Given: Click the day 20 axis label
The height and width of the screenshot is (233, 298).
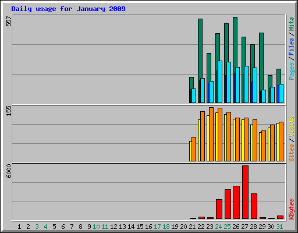Looking at the screenshot, I should click(183, 227).
